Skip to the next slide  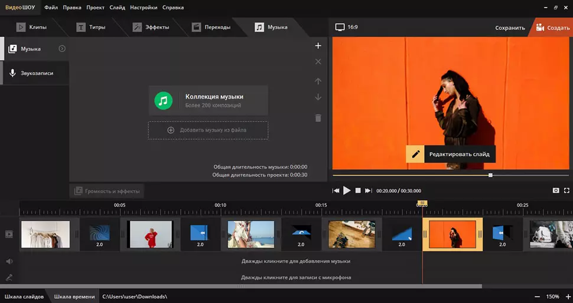pyautogui.click(x=368, y=190)
